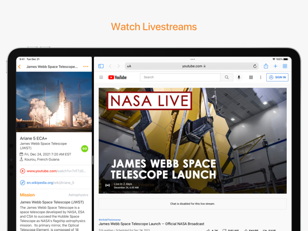Click 'Fri, Dec 24, 2021 7:20 AM EST' date

point(48,155)
